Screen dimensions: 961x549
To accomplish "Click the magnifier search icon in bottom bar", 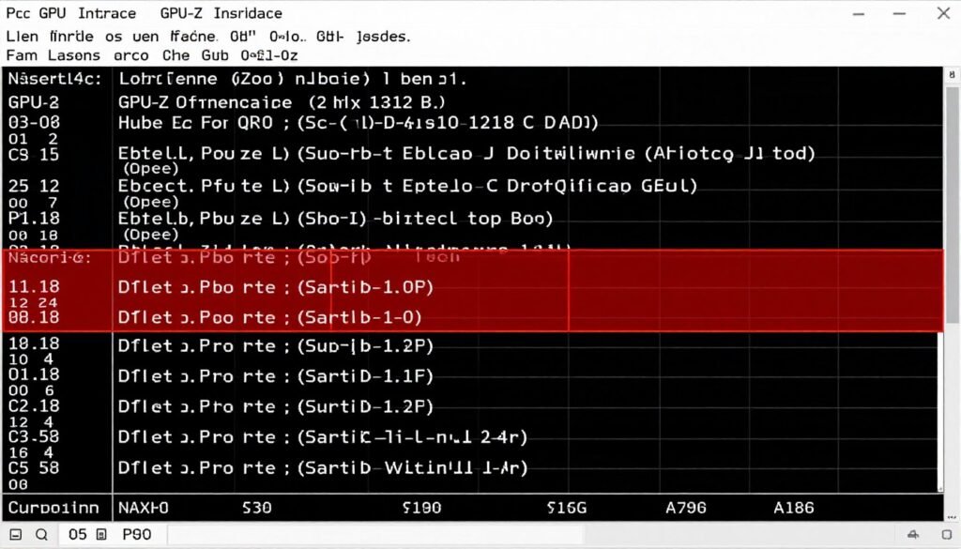I will [x=41, y=534].
